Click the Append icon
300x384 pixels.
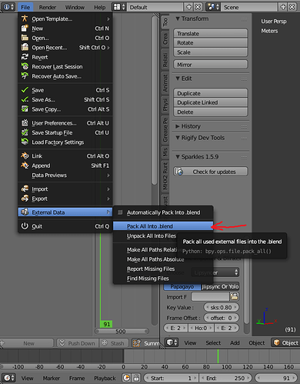(25, 165)
